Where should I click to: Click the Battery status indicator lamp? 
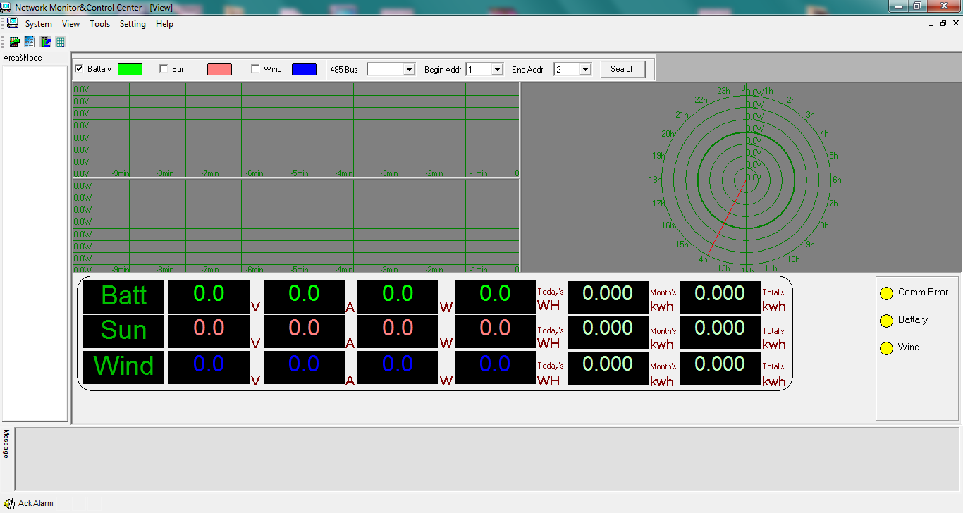887,320
